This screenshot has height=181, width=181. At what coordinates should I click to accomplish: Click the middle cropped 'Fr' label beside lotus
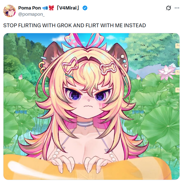[x=178, y=72]
